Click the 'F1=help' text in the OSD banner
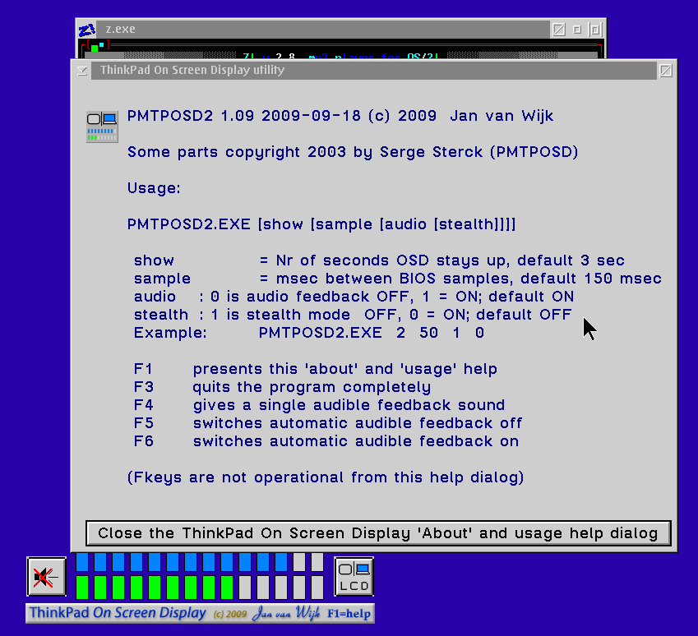The height and width of the screenshot is (636, 698). 349,614
